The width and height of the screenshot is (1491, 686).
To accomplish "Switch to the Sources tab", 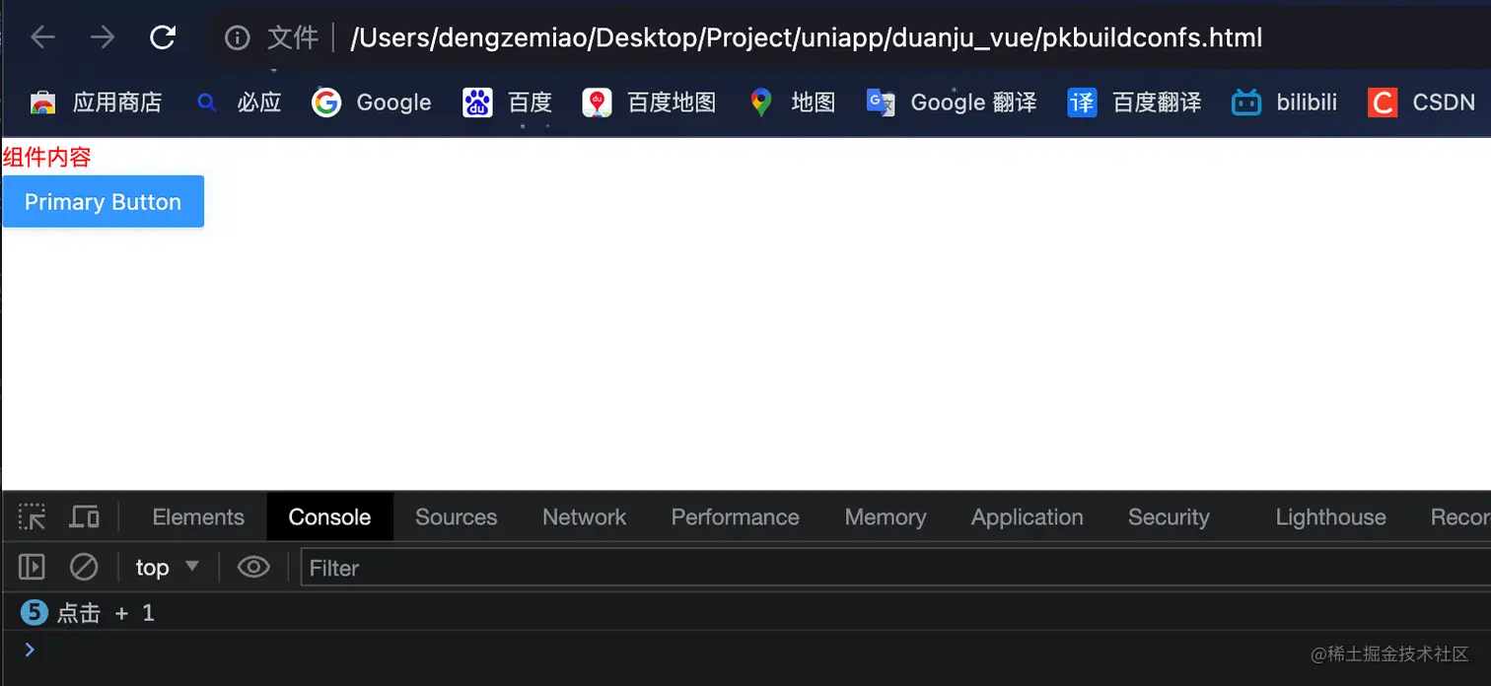I will (x=457, y=516).
